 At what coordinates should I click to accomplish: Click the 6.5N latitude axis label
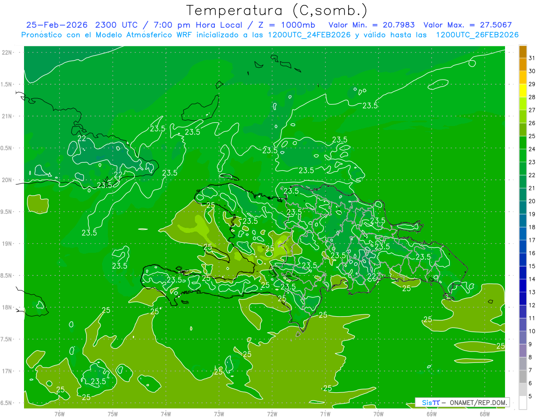click(6, 403)
